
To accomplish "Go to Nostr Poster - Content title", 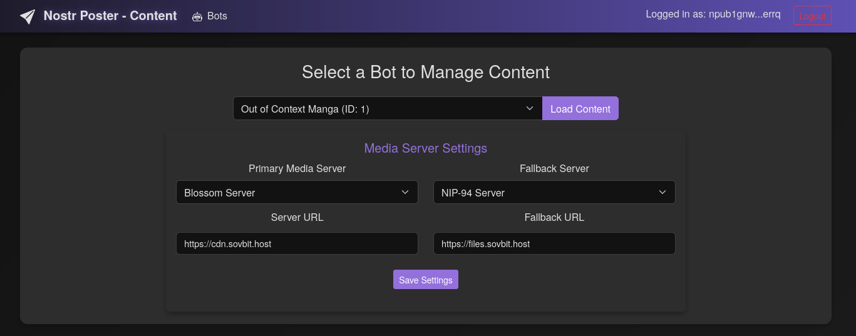I will click(110, 16).
